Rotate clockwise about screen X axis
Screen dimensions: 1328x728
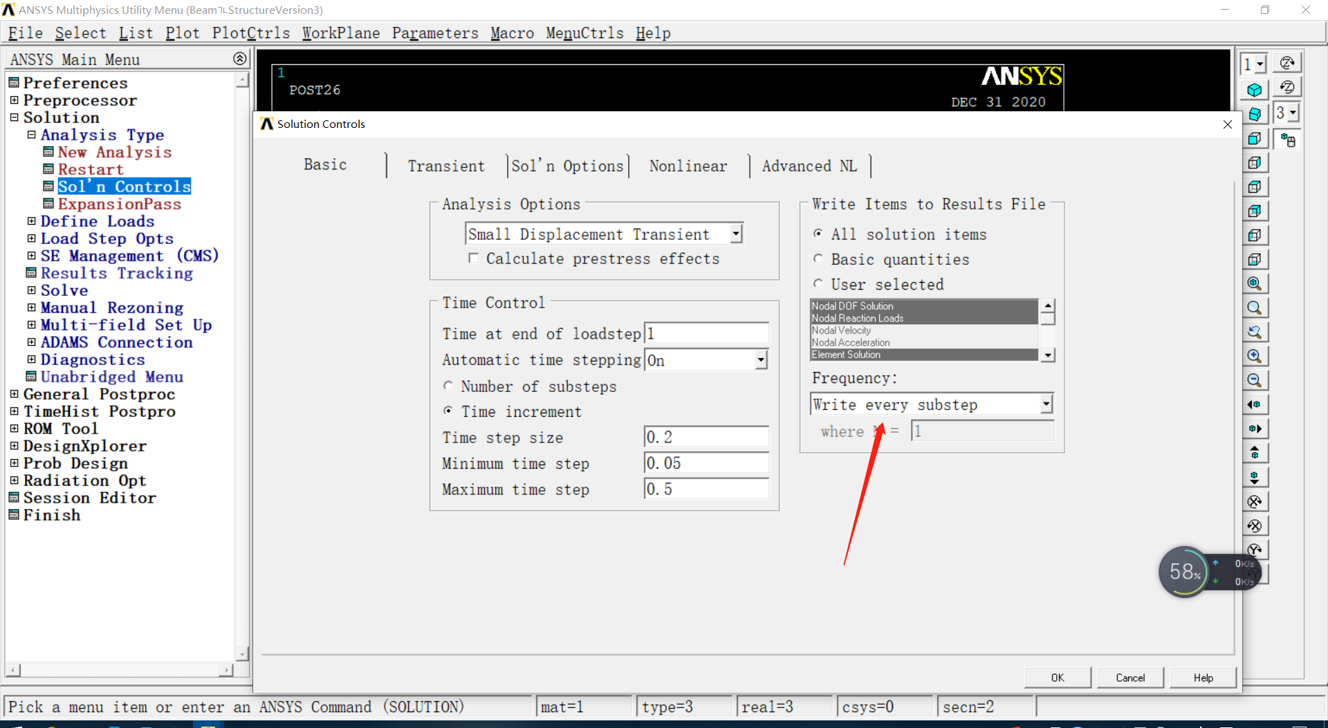1254,501
